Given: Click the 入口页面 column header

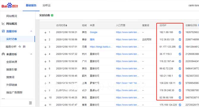Looking at the screenshot, I should (121, 25).
